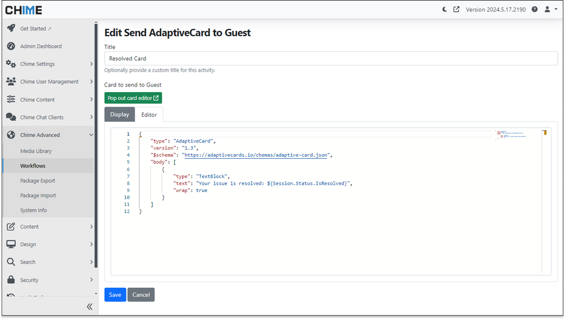Open System Info submenu item
565x319 pixels.
[x=49, y=210]
